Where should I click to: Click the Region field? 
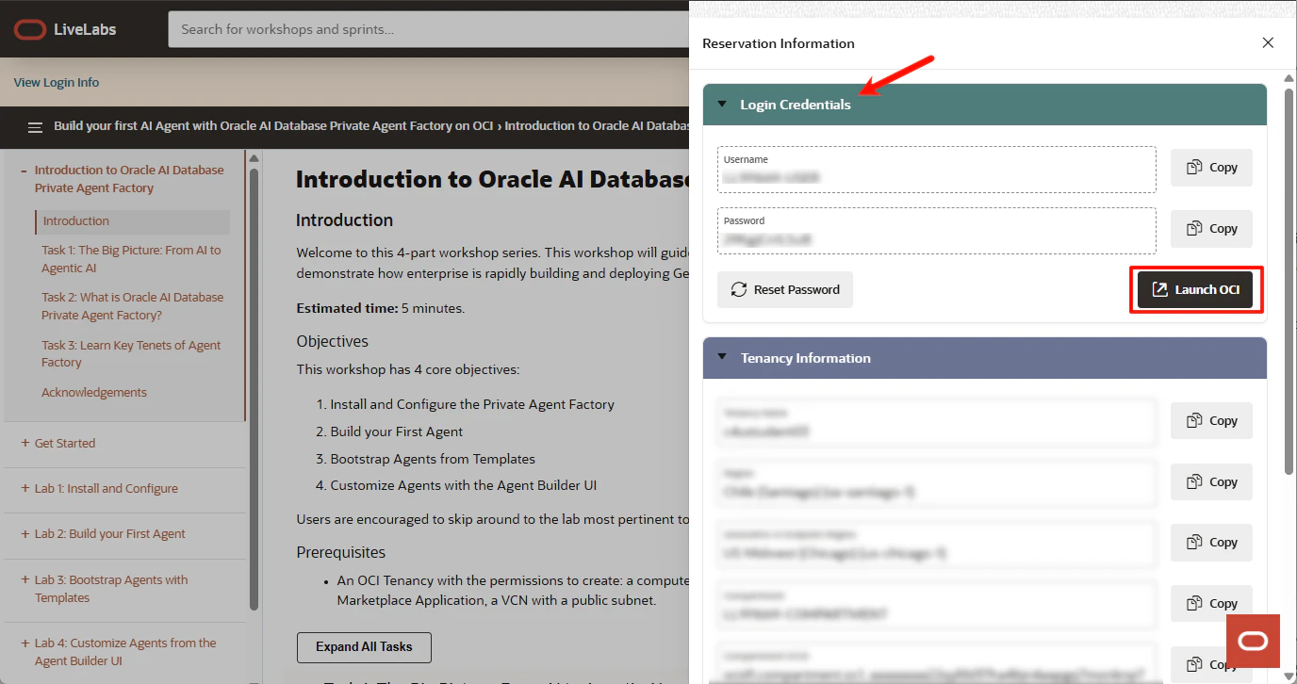click(x=936, y=484)
